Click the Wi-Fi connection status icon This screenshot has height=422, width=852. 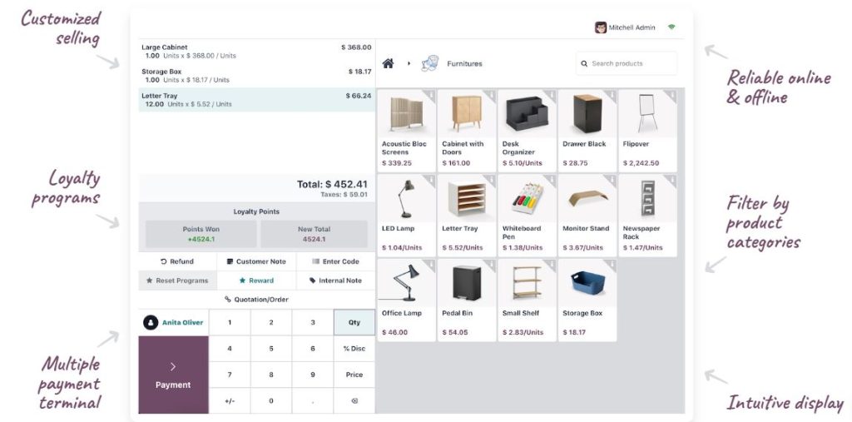(x=671, y=27)
